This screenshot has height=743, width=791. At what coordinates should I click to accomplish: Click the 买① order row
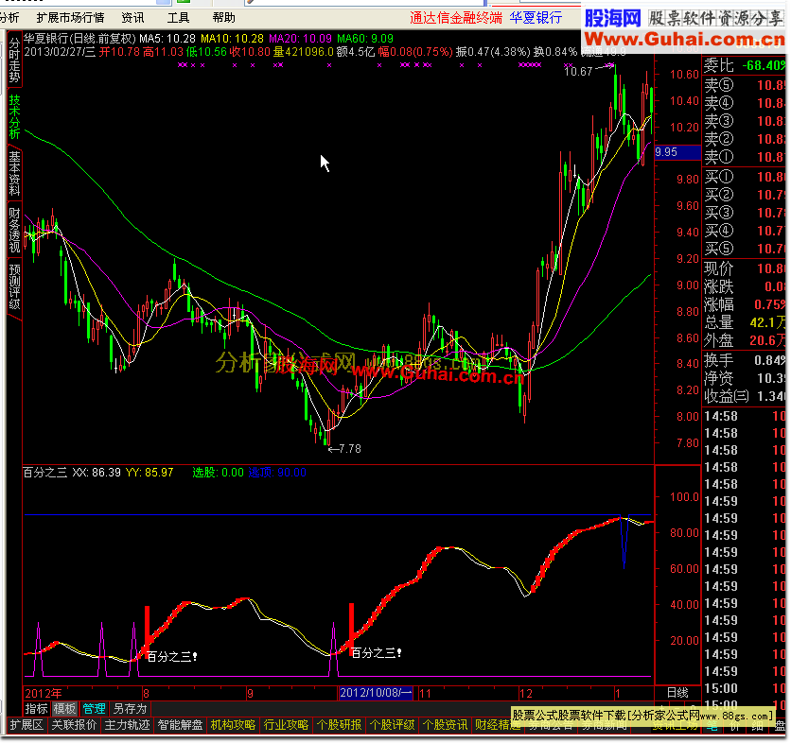tap(744, 177)
